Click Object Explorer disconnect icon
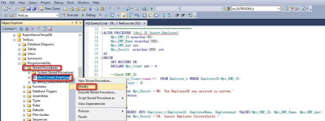This screenshot has width=325, height=121. pos(27,29)
